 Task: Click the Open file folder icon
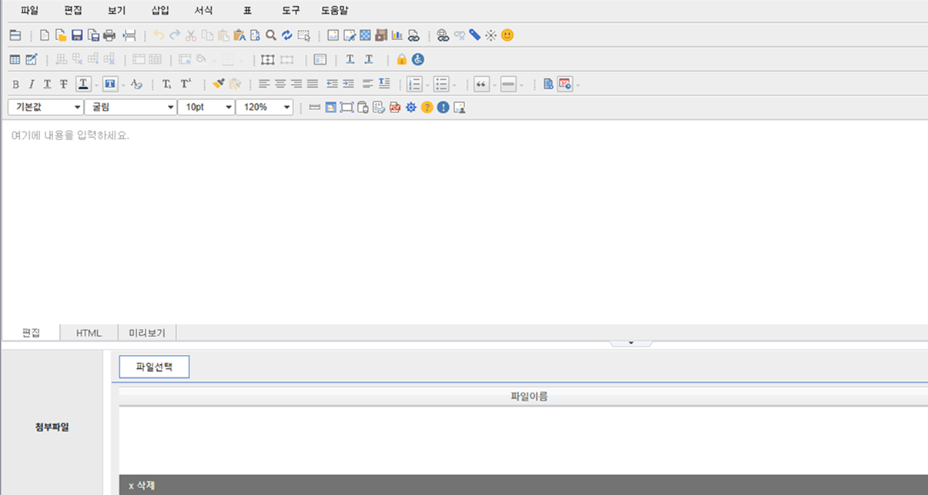(61, 35)
